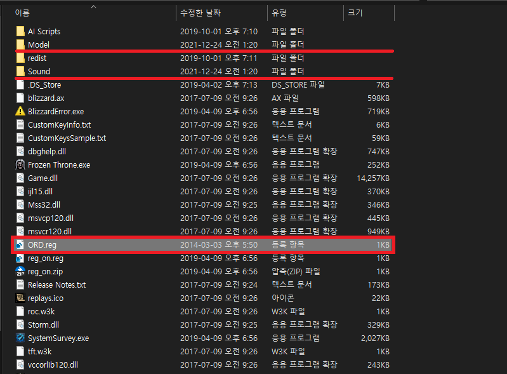Select the blizzard.ax file name

click(46, 98)
